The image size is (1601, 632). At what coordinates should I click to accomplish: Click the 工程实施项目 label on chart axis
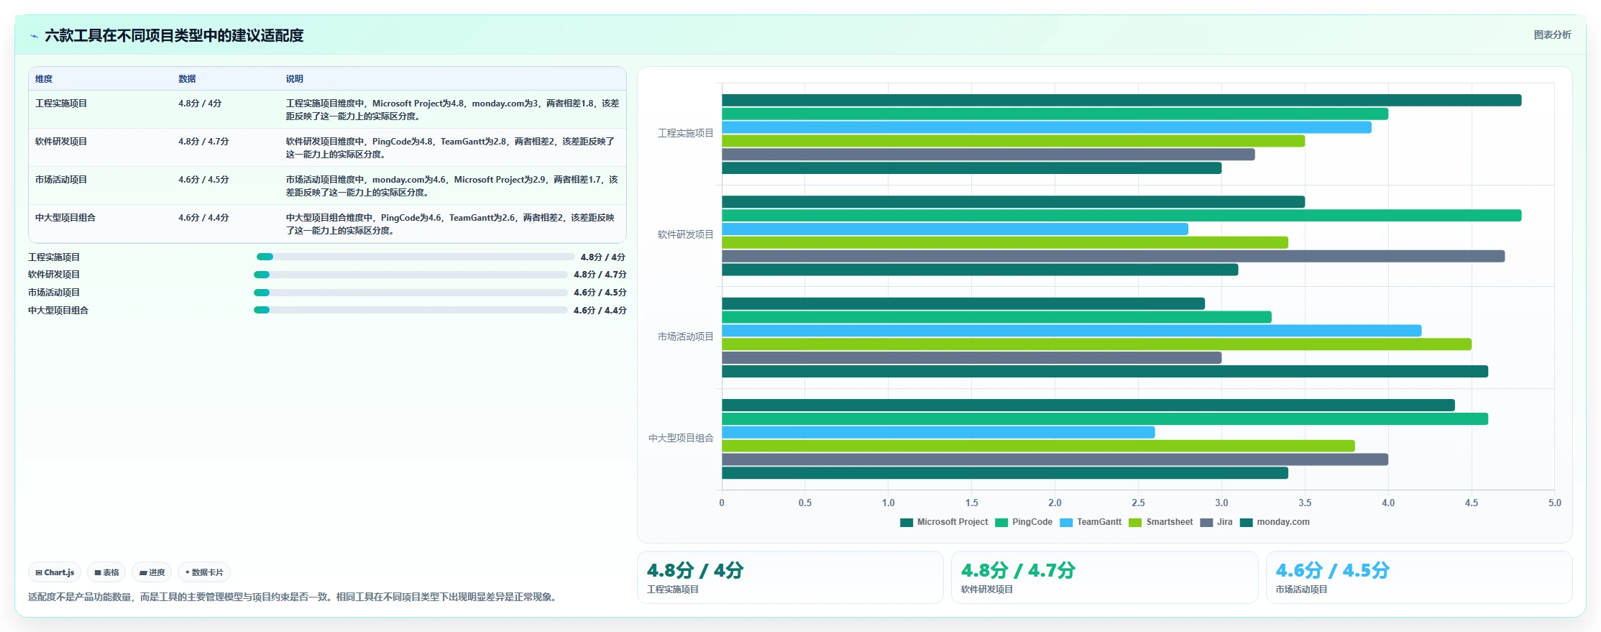pos(685,134)
